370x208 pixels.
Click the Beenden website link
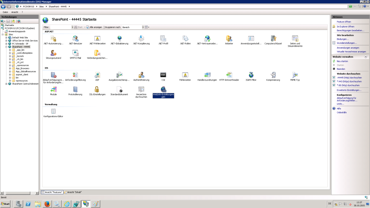[341, 69]
